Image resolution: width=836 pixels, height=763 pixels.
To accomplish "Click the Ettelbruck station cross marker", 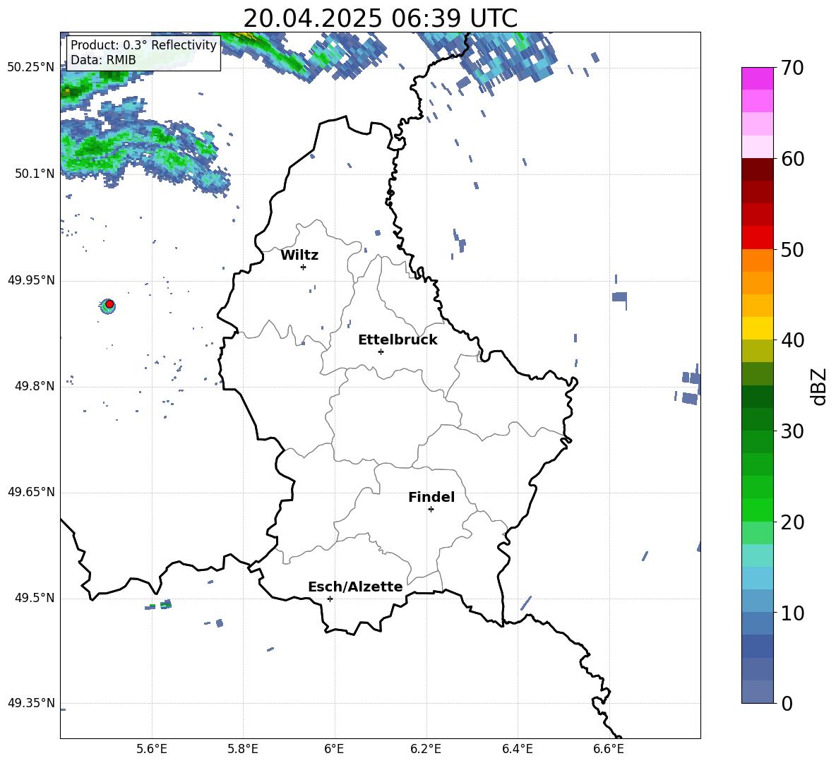I will (381, 352).
